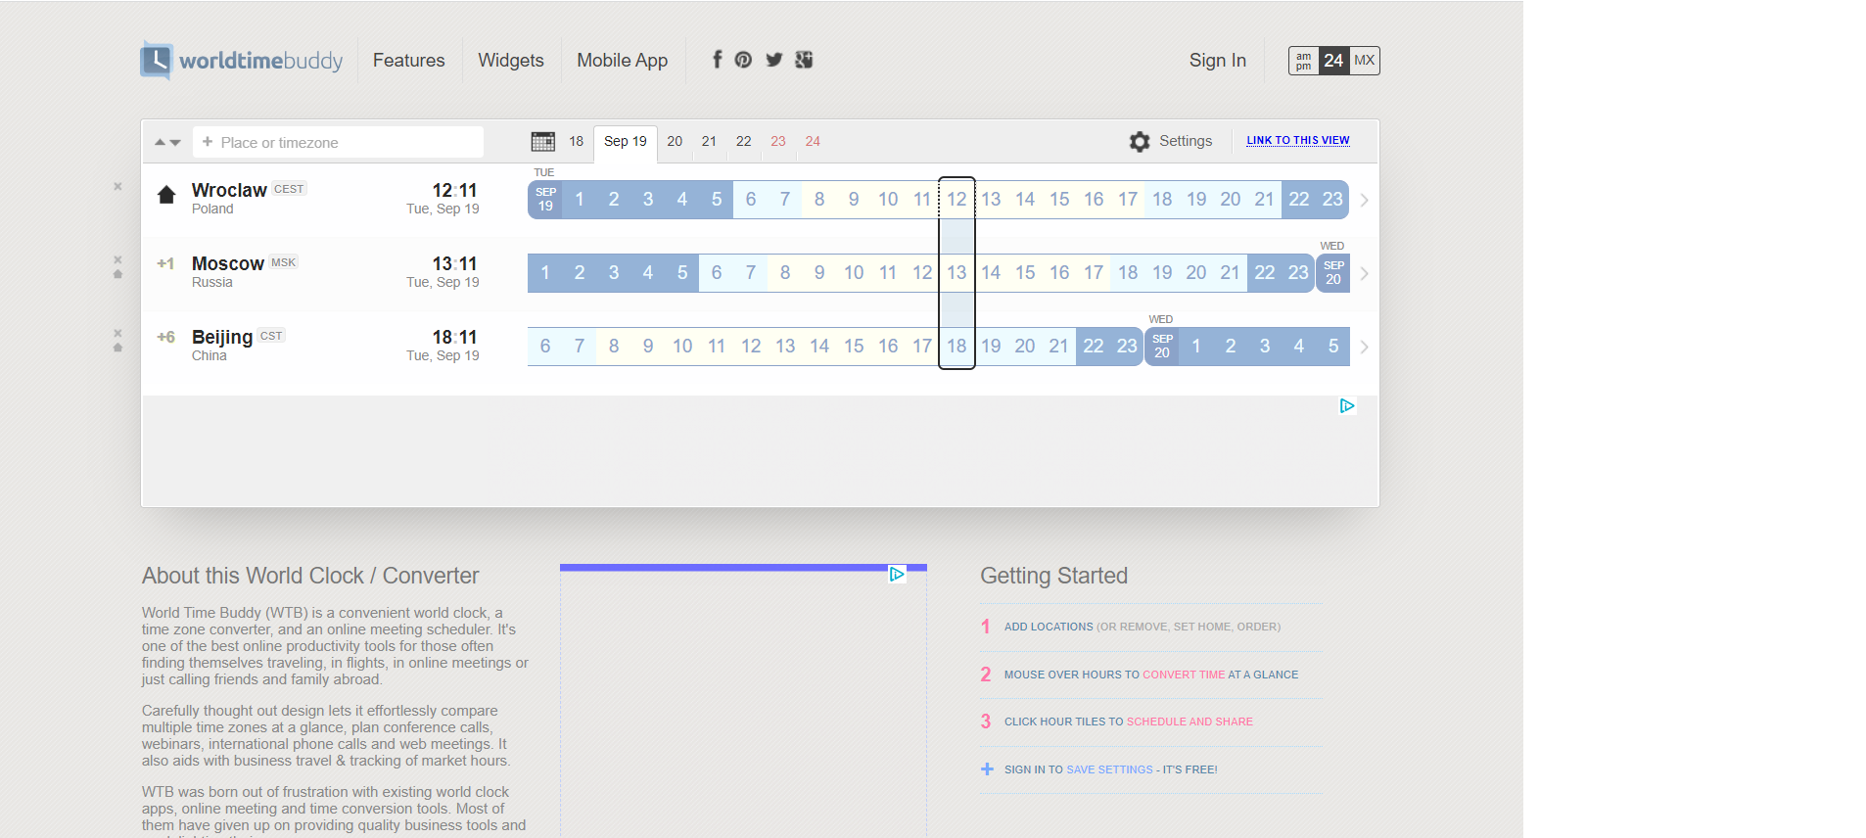The height and width of the screenshot is (838, 1866).
Task: Remove the Moscow location row
Action: click(117, 259)
